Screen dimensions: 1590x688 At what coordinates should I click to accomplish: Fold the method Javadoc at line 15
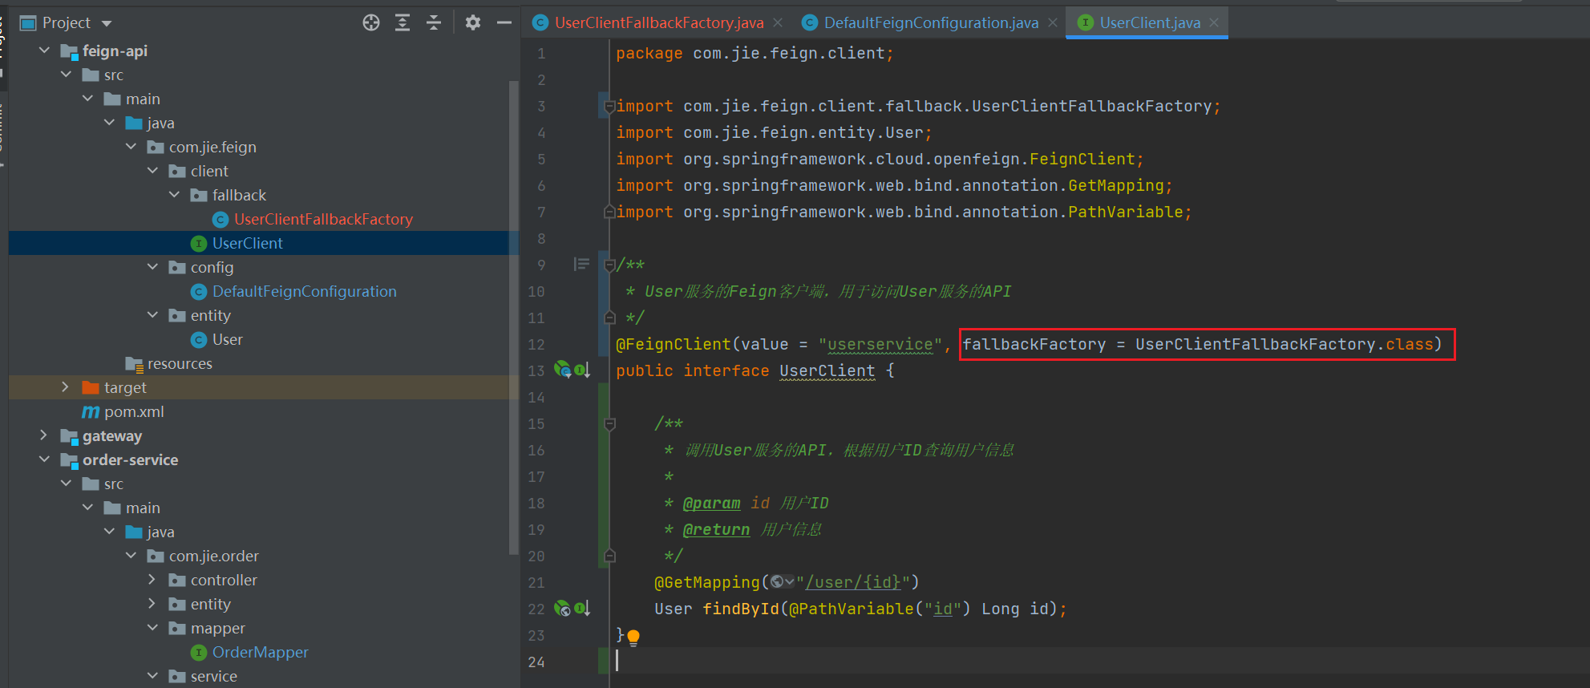[x=609, y=423]
